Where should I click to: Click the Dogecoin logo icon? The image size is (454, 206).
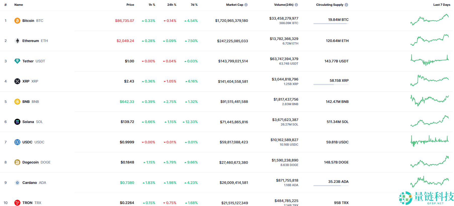(x=17, y=162)
